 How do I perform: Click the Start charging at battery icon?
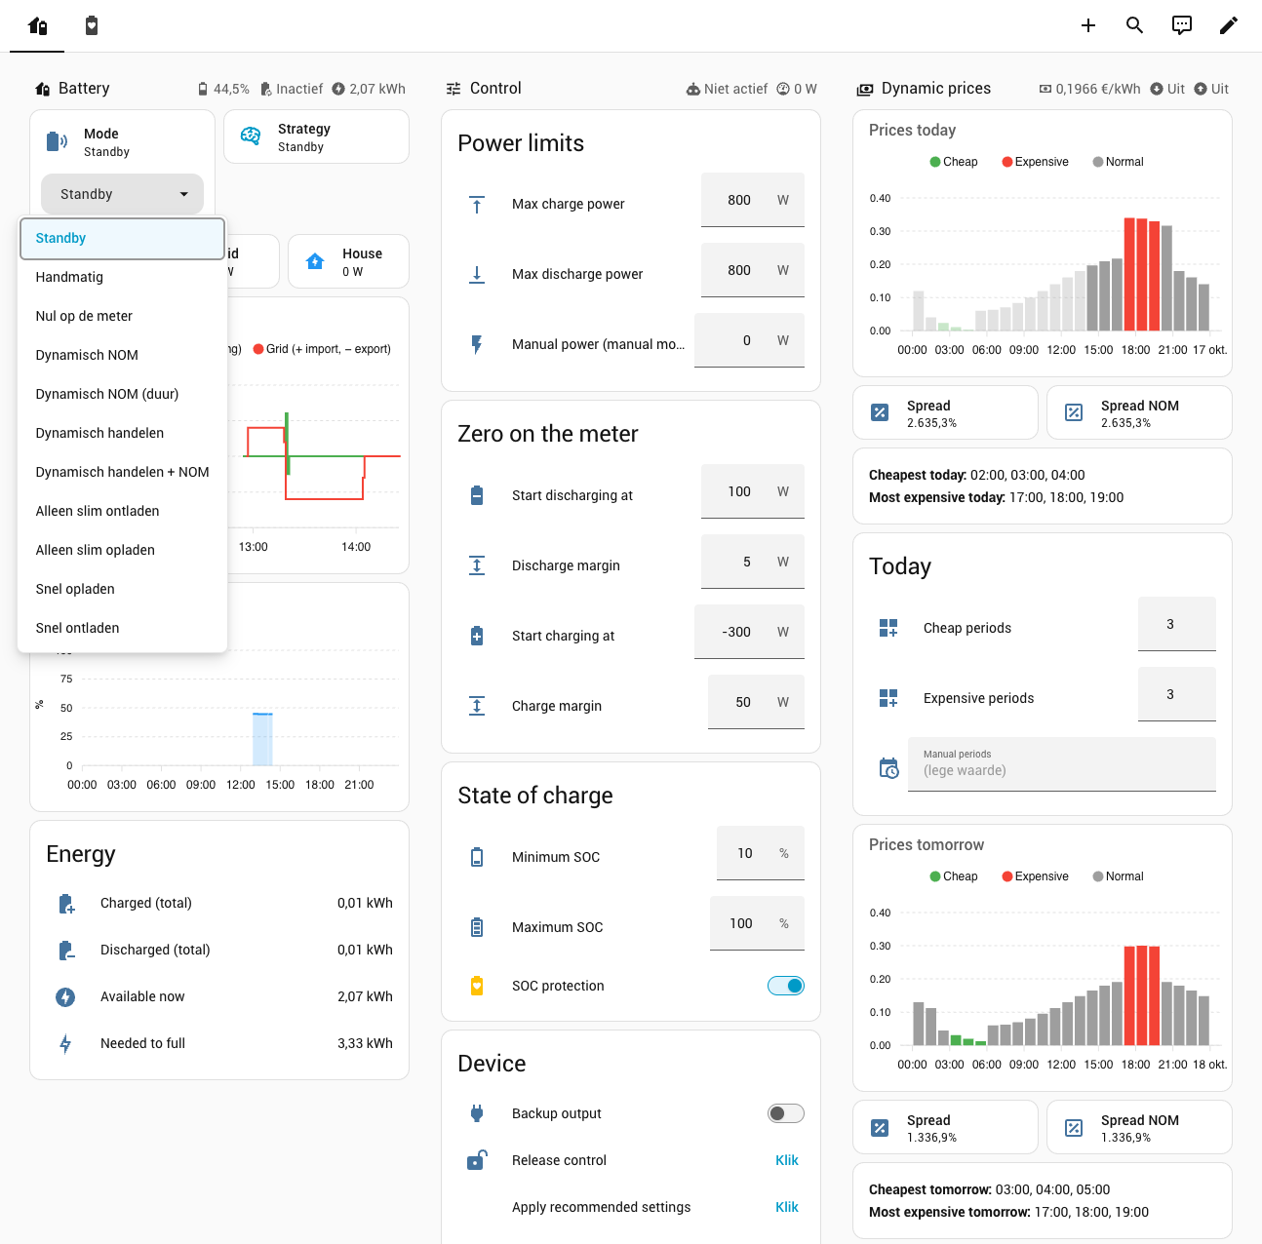coord(477,636)
